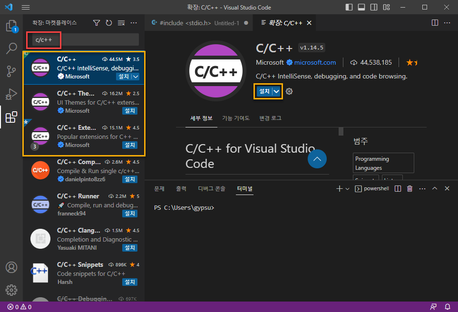Close the C/C++ extension tab
Viewport: 458px width, 312px height.
tap(309, 23)
